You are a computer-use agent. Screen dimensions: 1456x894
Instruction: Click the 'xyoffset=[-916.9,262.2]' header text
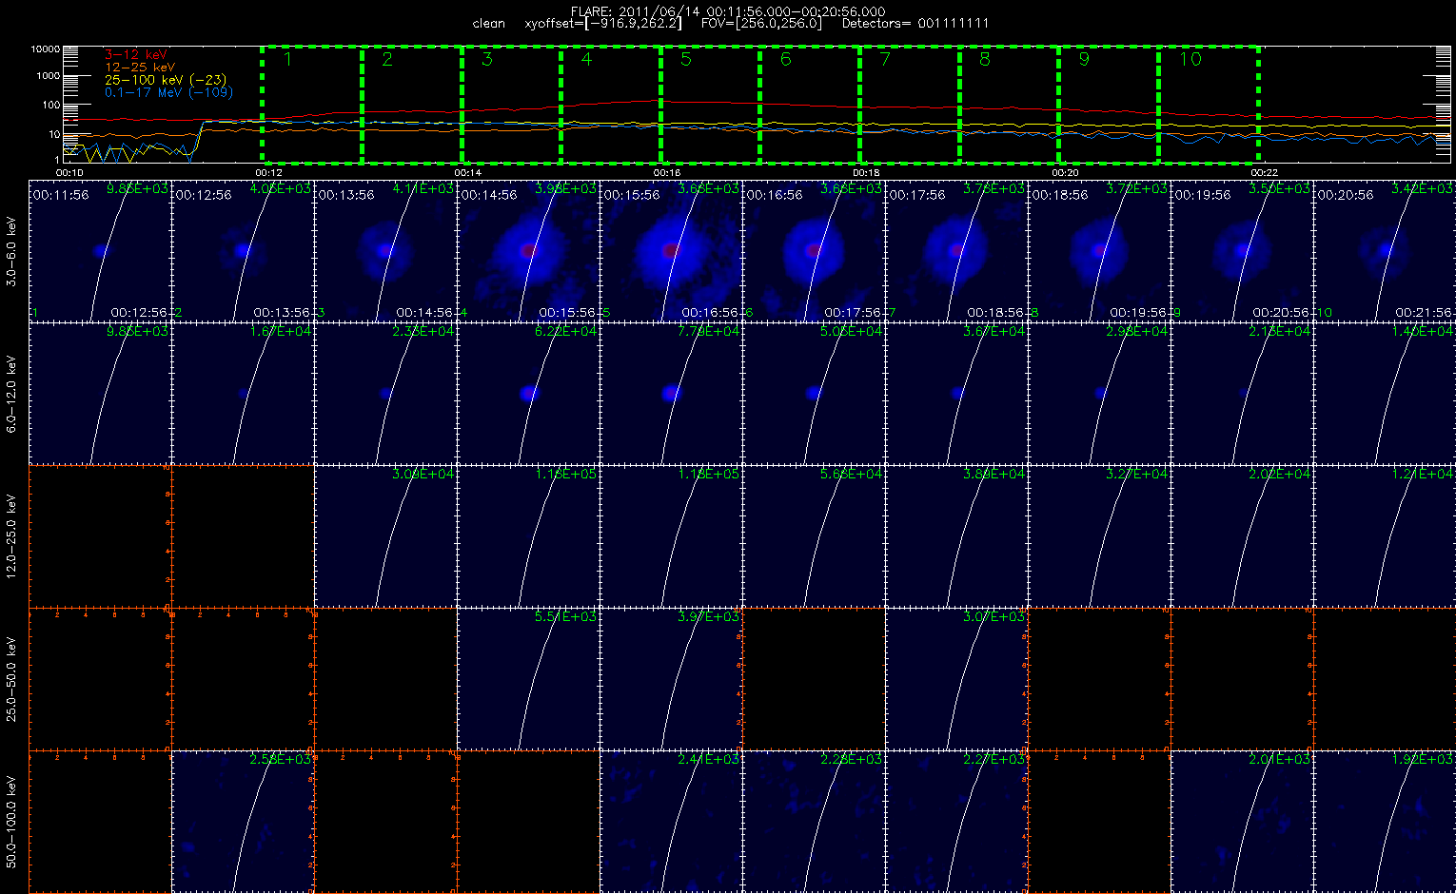(x=603, y=23)
